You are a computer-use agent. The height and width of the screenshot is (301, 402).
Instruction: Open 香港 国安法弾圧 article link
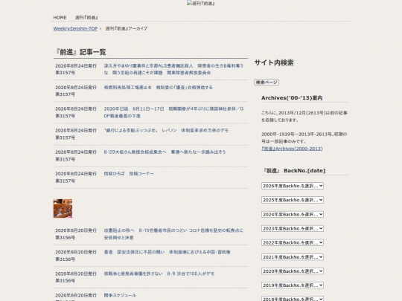click(x=167, y=252)
